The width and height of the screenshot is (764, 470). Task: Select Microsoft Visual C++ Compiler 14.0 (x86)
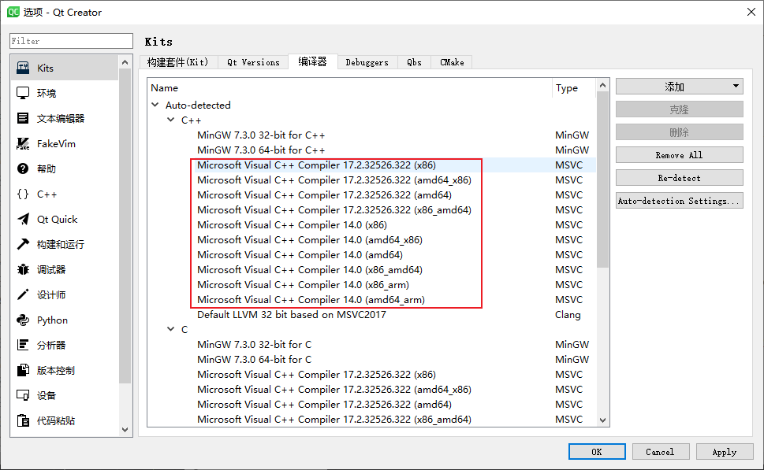pyautogui.click(x=293, y=225)
